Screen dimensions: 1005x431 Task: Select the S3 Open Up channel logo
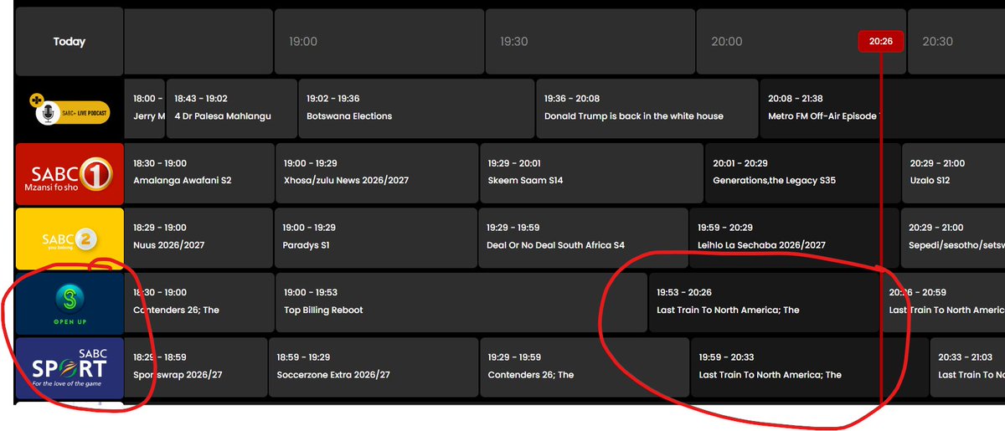pos(70,303)
